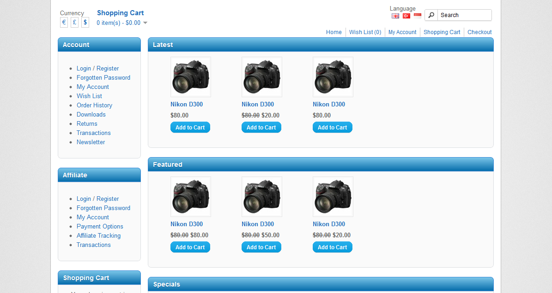Add the $50.00 Featured Nikon D300 to cart
Screen dimensions: 552x293
coord(261,247)
